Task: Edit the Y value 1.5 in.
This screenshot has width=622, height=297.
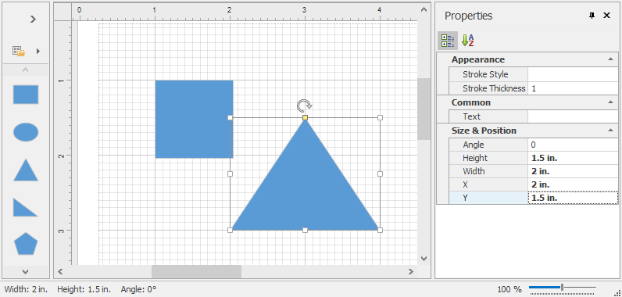Action: [x=573, y=198]
